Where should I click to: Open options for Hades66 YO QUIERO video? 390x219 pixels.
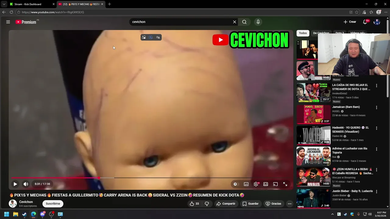(377, 128)
